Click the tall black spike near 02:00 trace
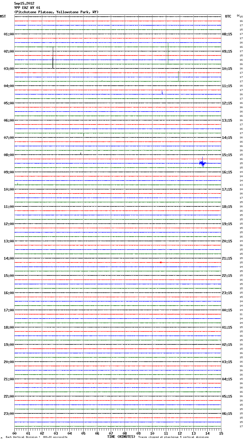This screenshot has width=244, height=441. [x=53, y=57]
